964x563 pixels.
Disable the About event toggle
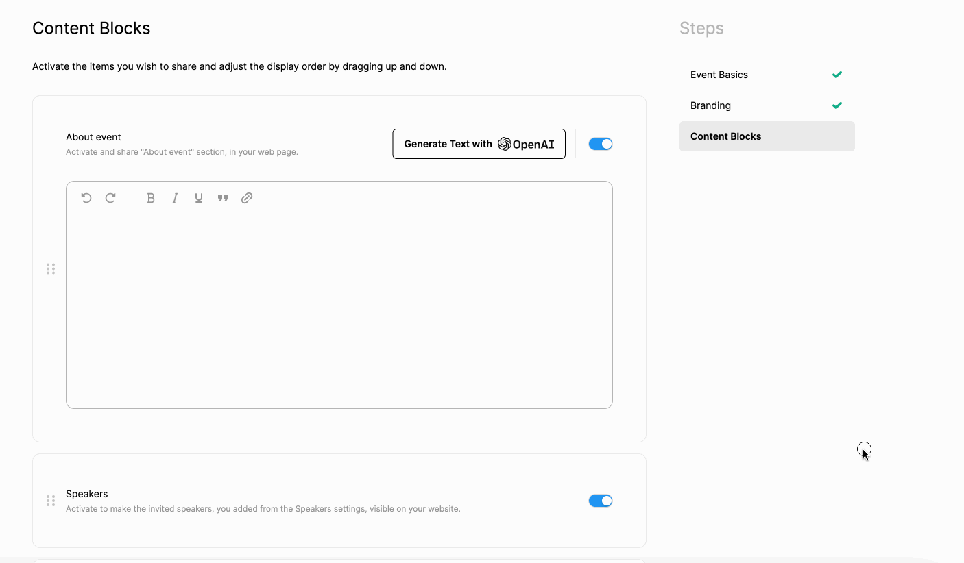pyautogui.click(x=600, y=144)
